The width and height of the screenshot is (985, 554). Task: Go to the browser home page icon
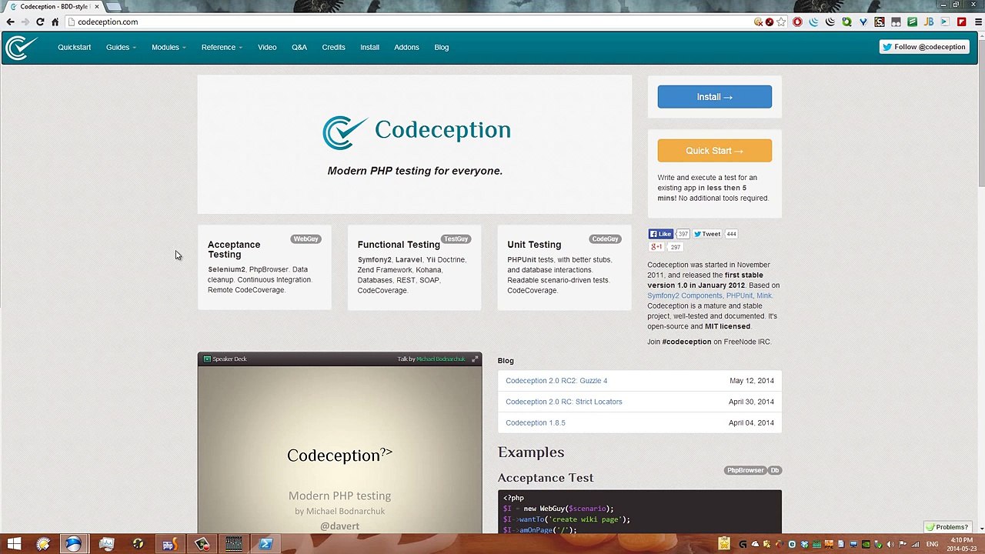point(55,22)
